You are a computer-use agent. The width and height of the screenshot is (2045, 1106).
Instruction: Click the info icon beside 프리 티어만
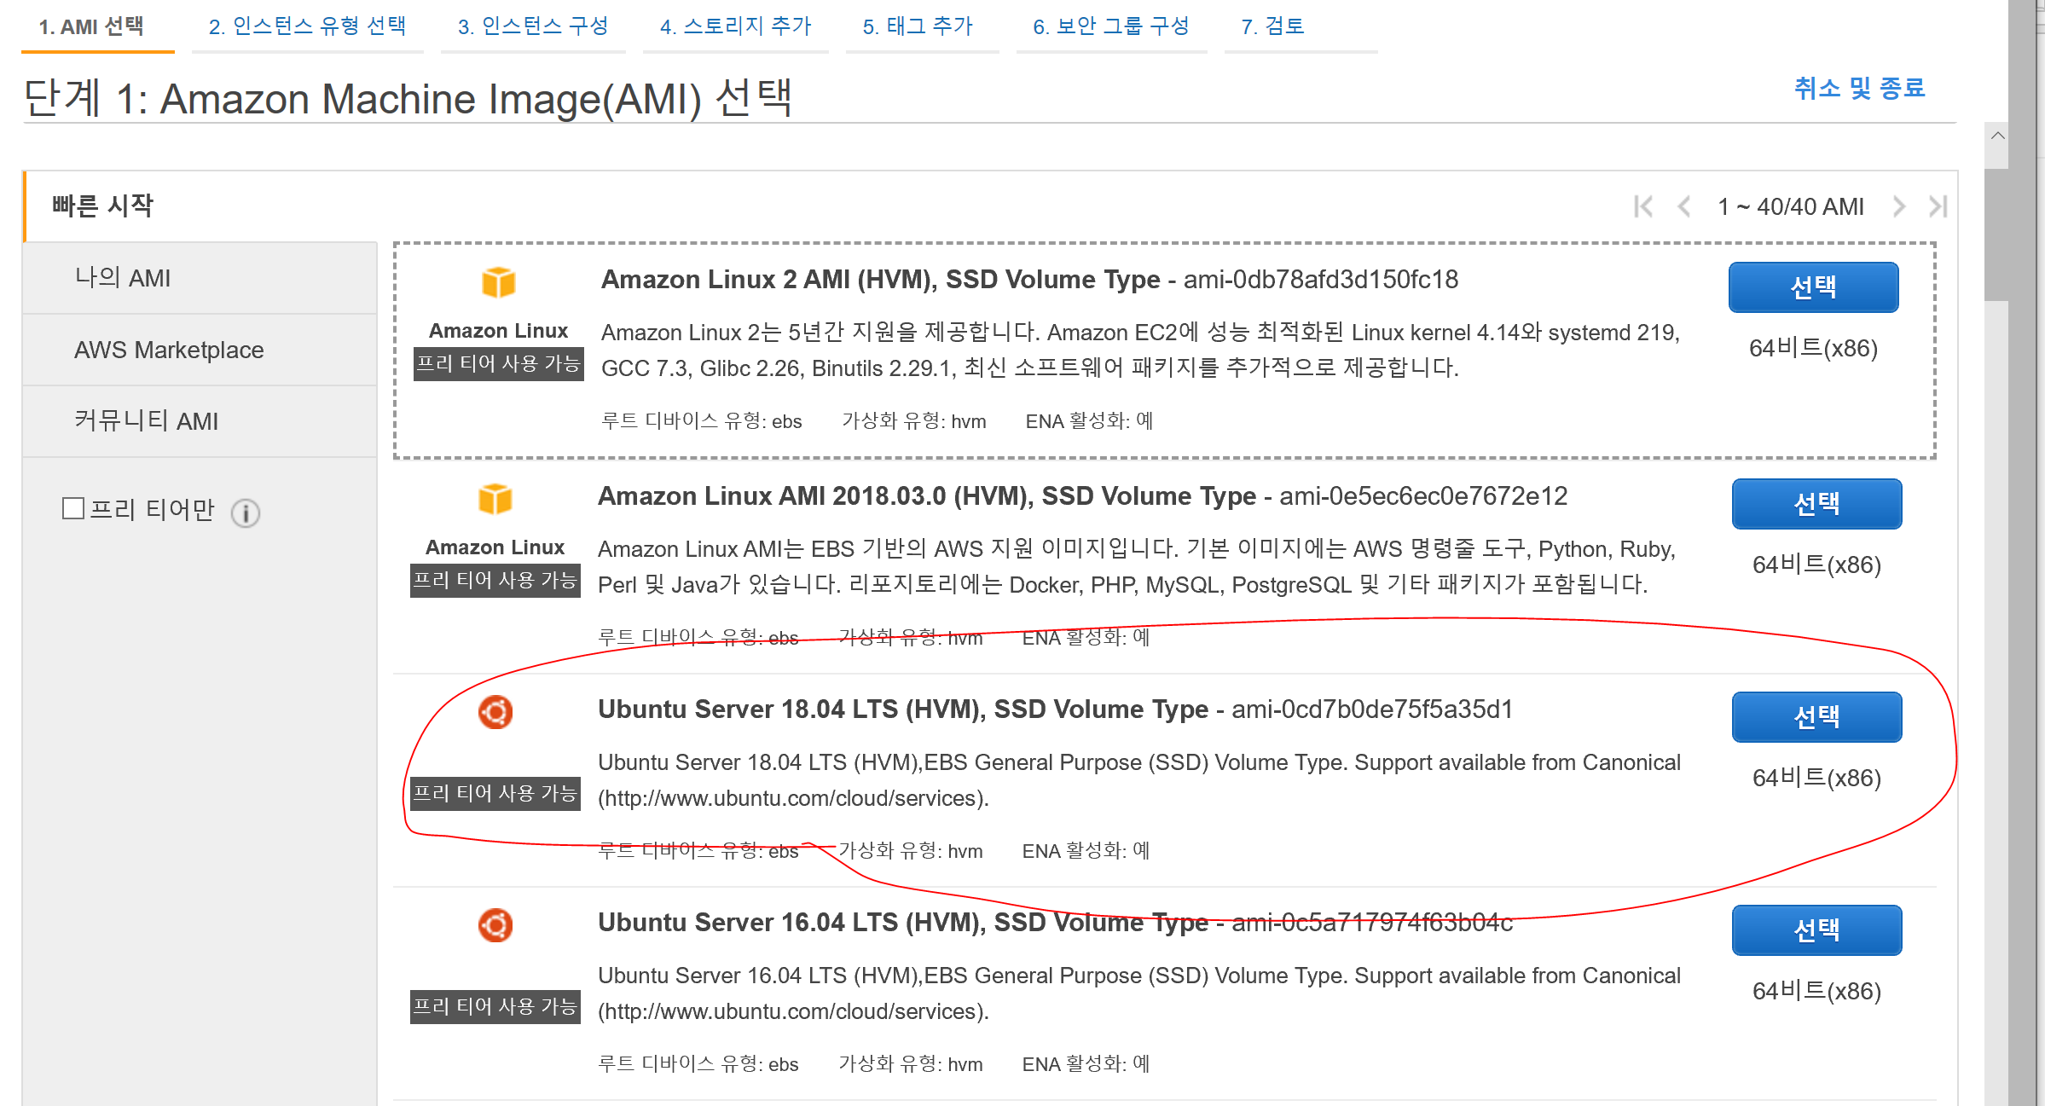(x=246, y=512)
